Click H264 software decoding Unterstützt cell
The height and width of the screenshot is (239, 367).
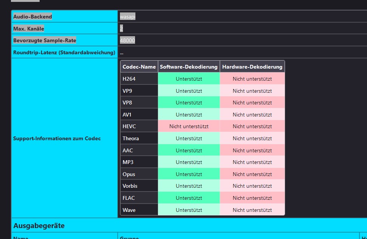click(189, 79)
